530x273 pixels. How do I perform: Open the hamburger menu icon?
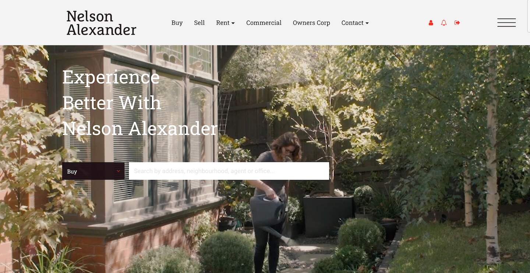(506, 22)
